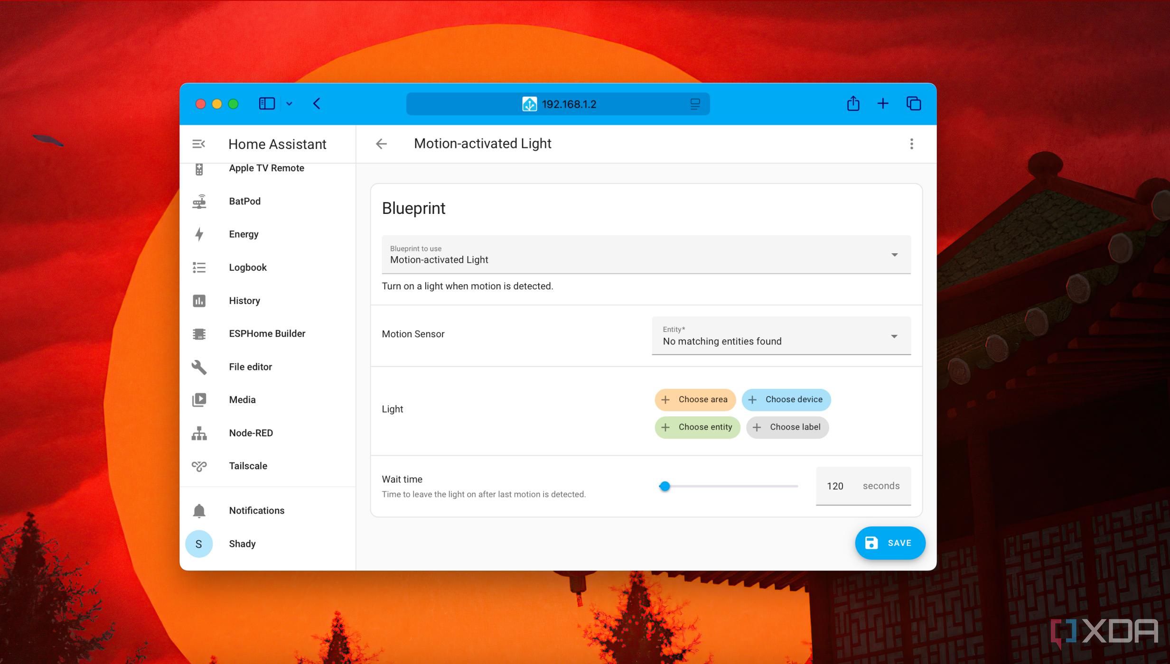
Task: Click the Safari share icon
Action: click(853, 103)
